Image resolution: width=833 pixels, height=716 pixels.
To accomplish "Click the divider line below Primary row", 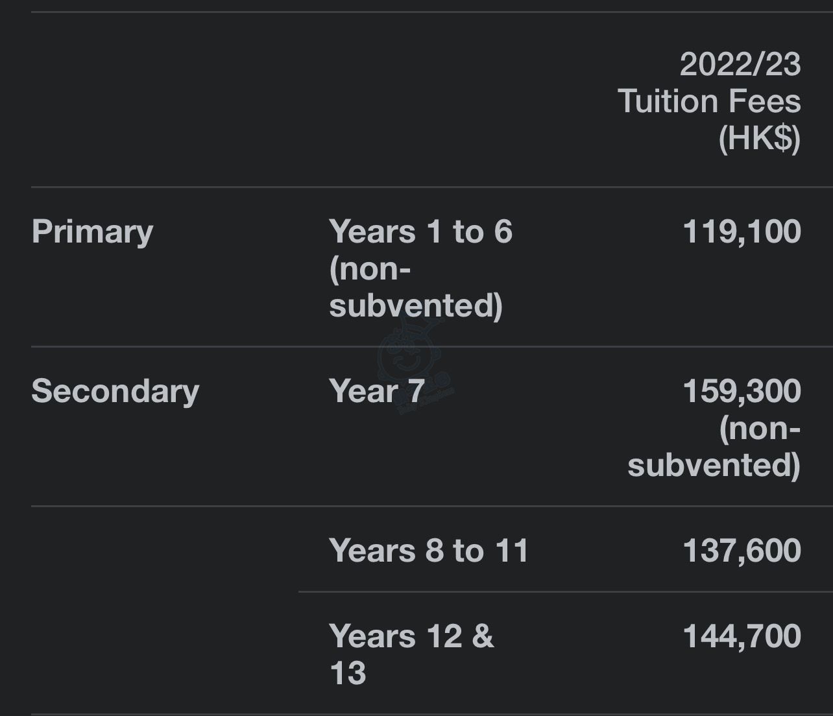I will coord(432,347).
